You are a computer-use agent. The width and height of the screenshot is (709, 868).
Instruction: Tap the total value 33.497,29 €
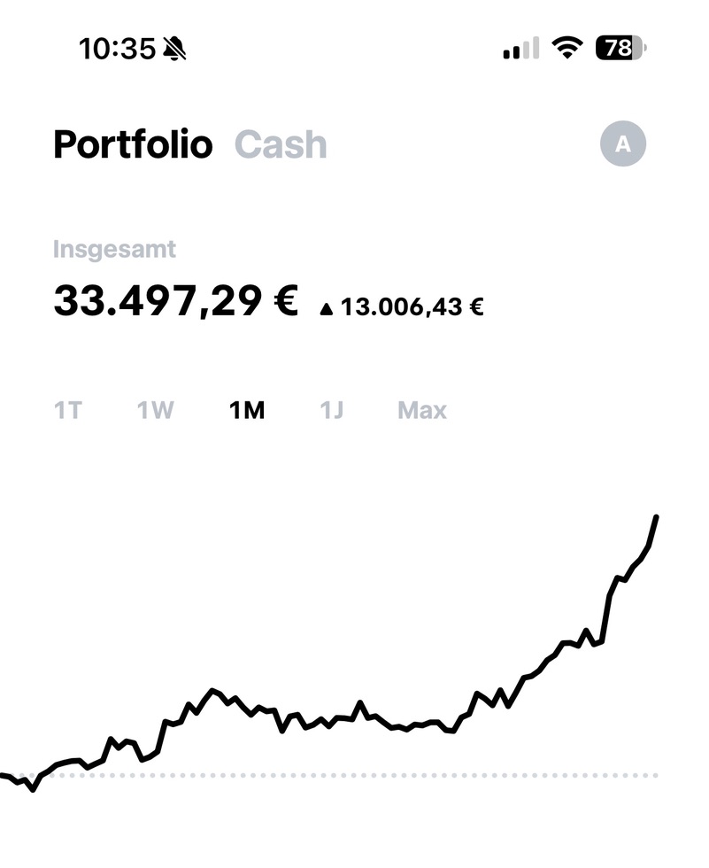pyautogui.click(x=175, y=301)
